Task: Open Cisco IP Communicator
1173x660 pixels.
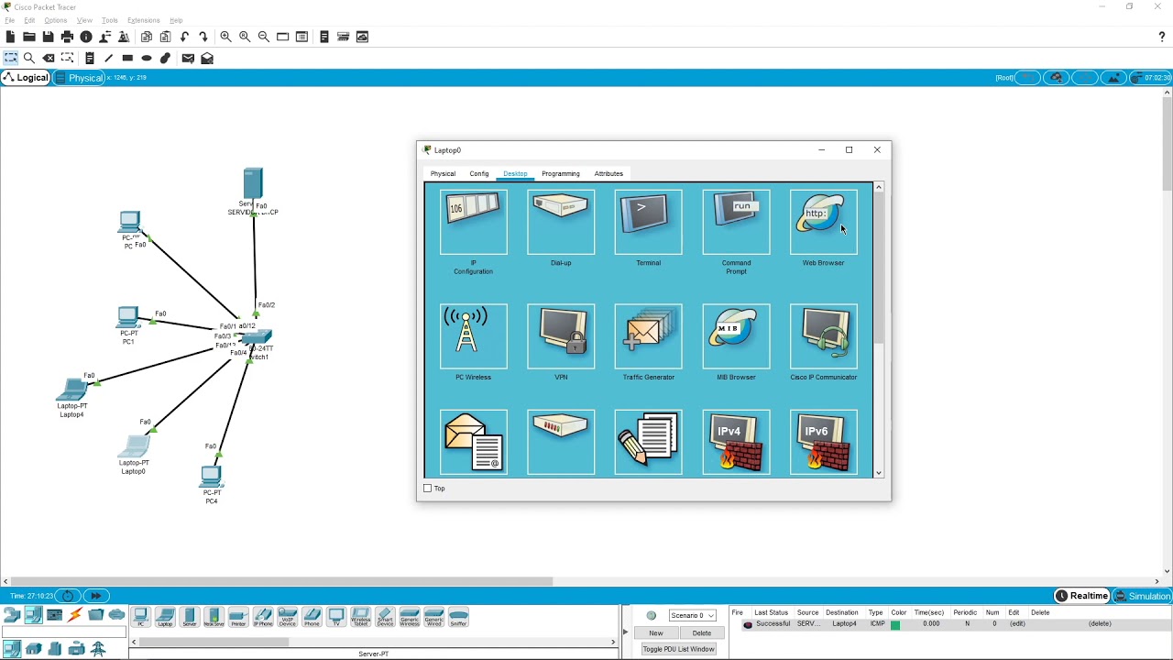Action: [823, 336]
